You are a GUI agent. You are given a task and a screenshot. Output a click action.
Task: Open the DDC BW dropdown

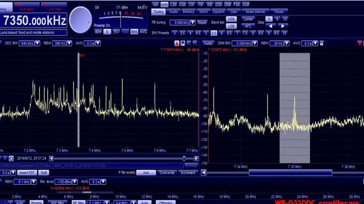point(38,43)
